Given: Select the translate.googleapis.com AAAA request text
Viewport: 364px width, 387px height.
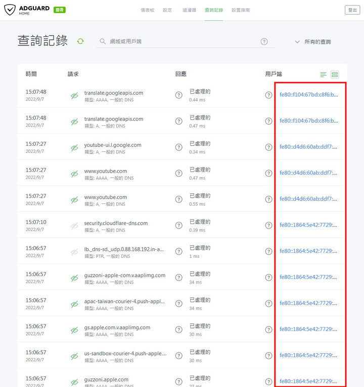Looking at the screenshot, I should [114, 93].
